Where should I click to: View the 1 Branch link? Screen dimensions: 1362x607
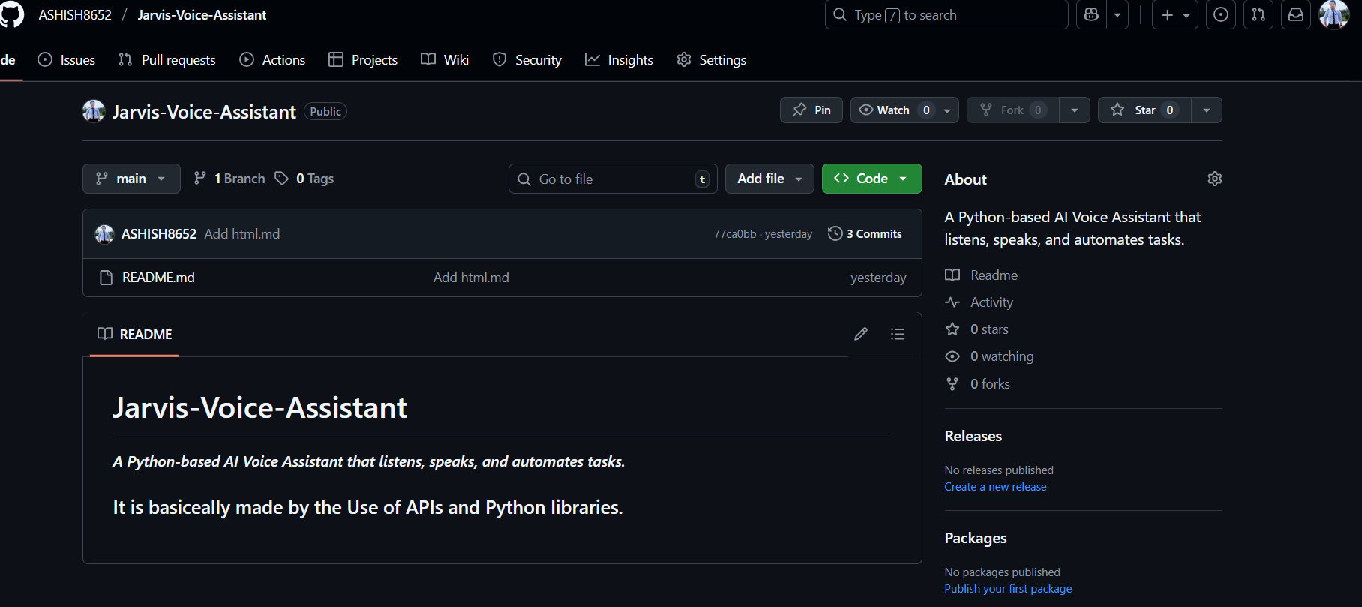coord(229,179)
